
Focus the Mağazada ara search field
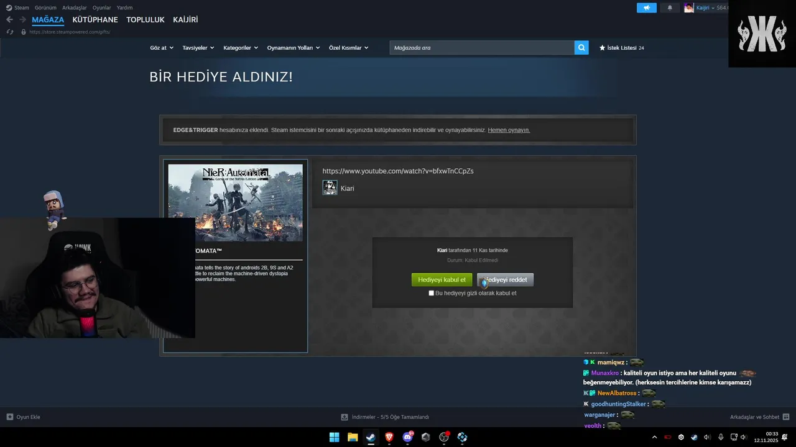pos(482,47)
